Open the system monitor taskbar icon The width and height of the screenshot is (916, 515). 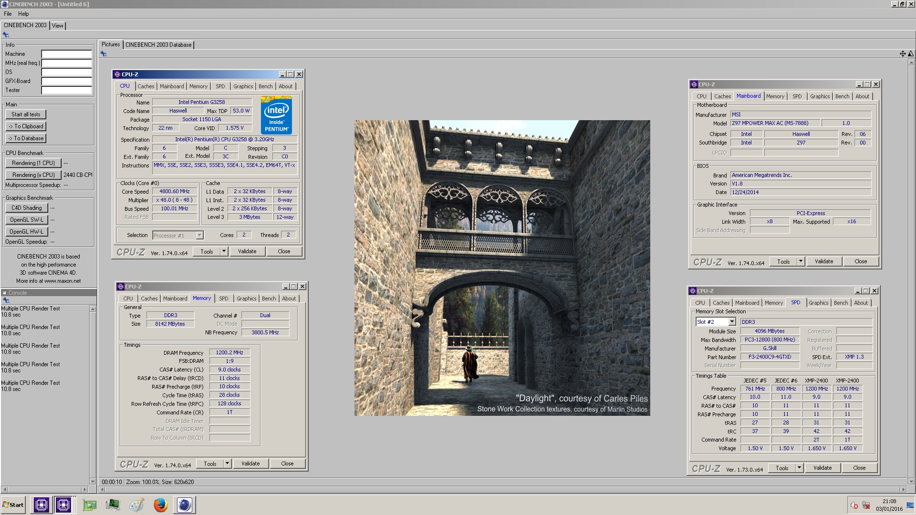113,505
